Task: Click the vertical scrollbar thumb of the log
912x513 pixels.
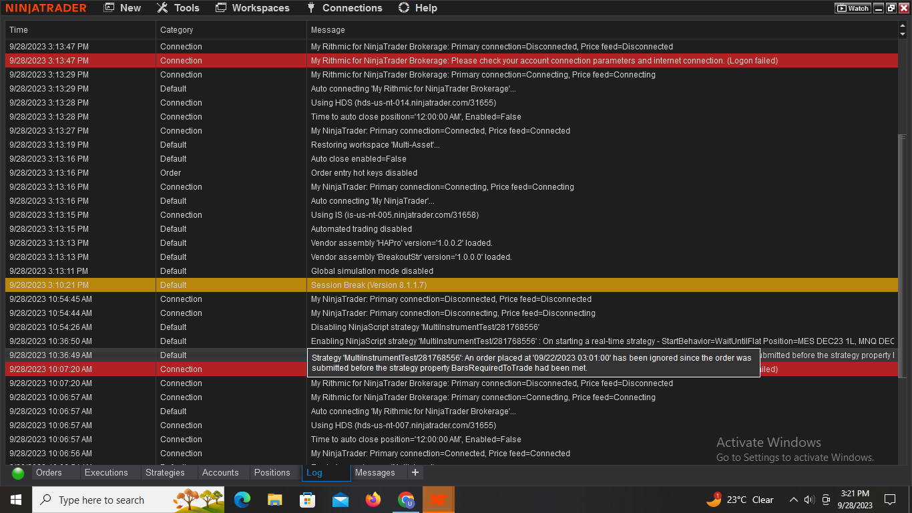Action: (x=903, y=256)
